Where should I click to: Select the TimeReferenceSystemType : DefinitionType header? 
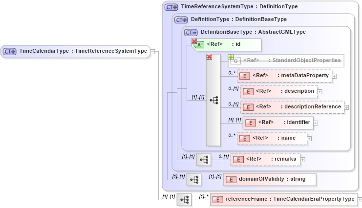coord(239,7)
